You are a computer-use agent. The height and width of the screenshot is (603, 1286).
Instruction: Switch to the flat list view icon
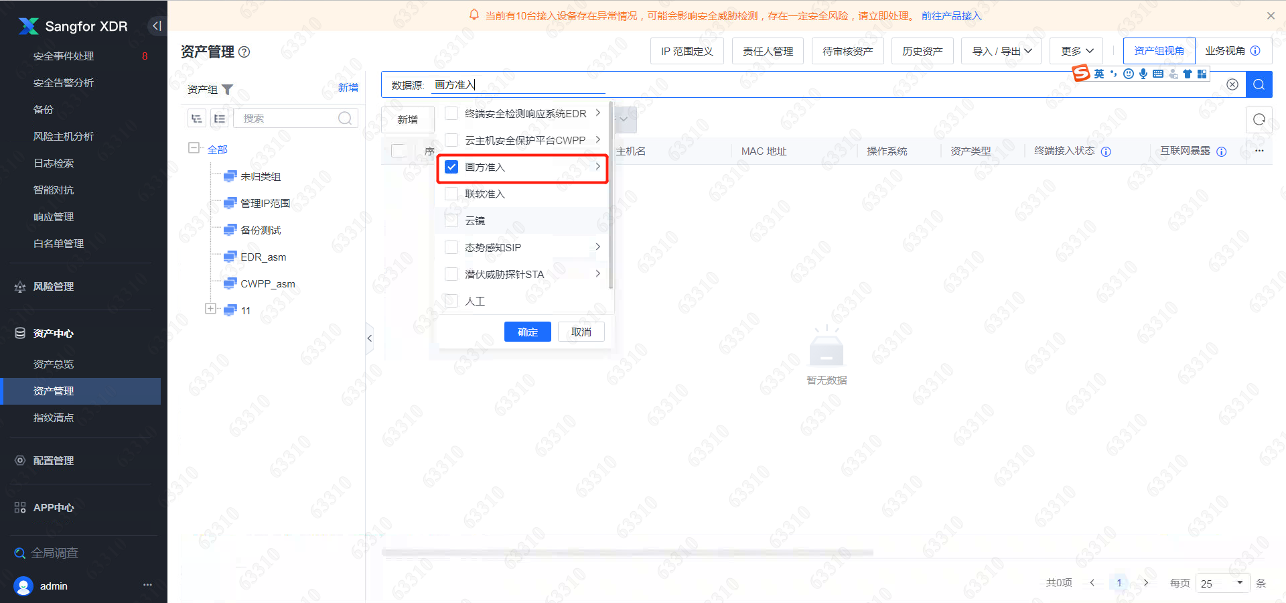(219, 118)
